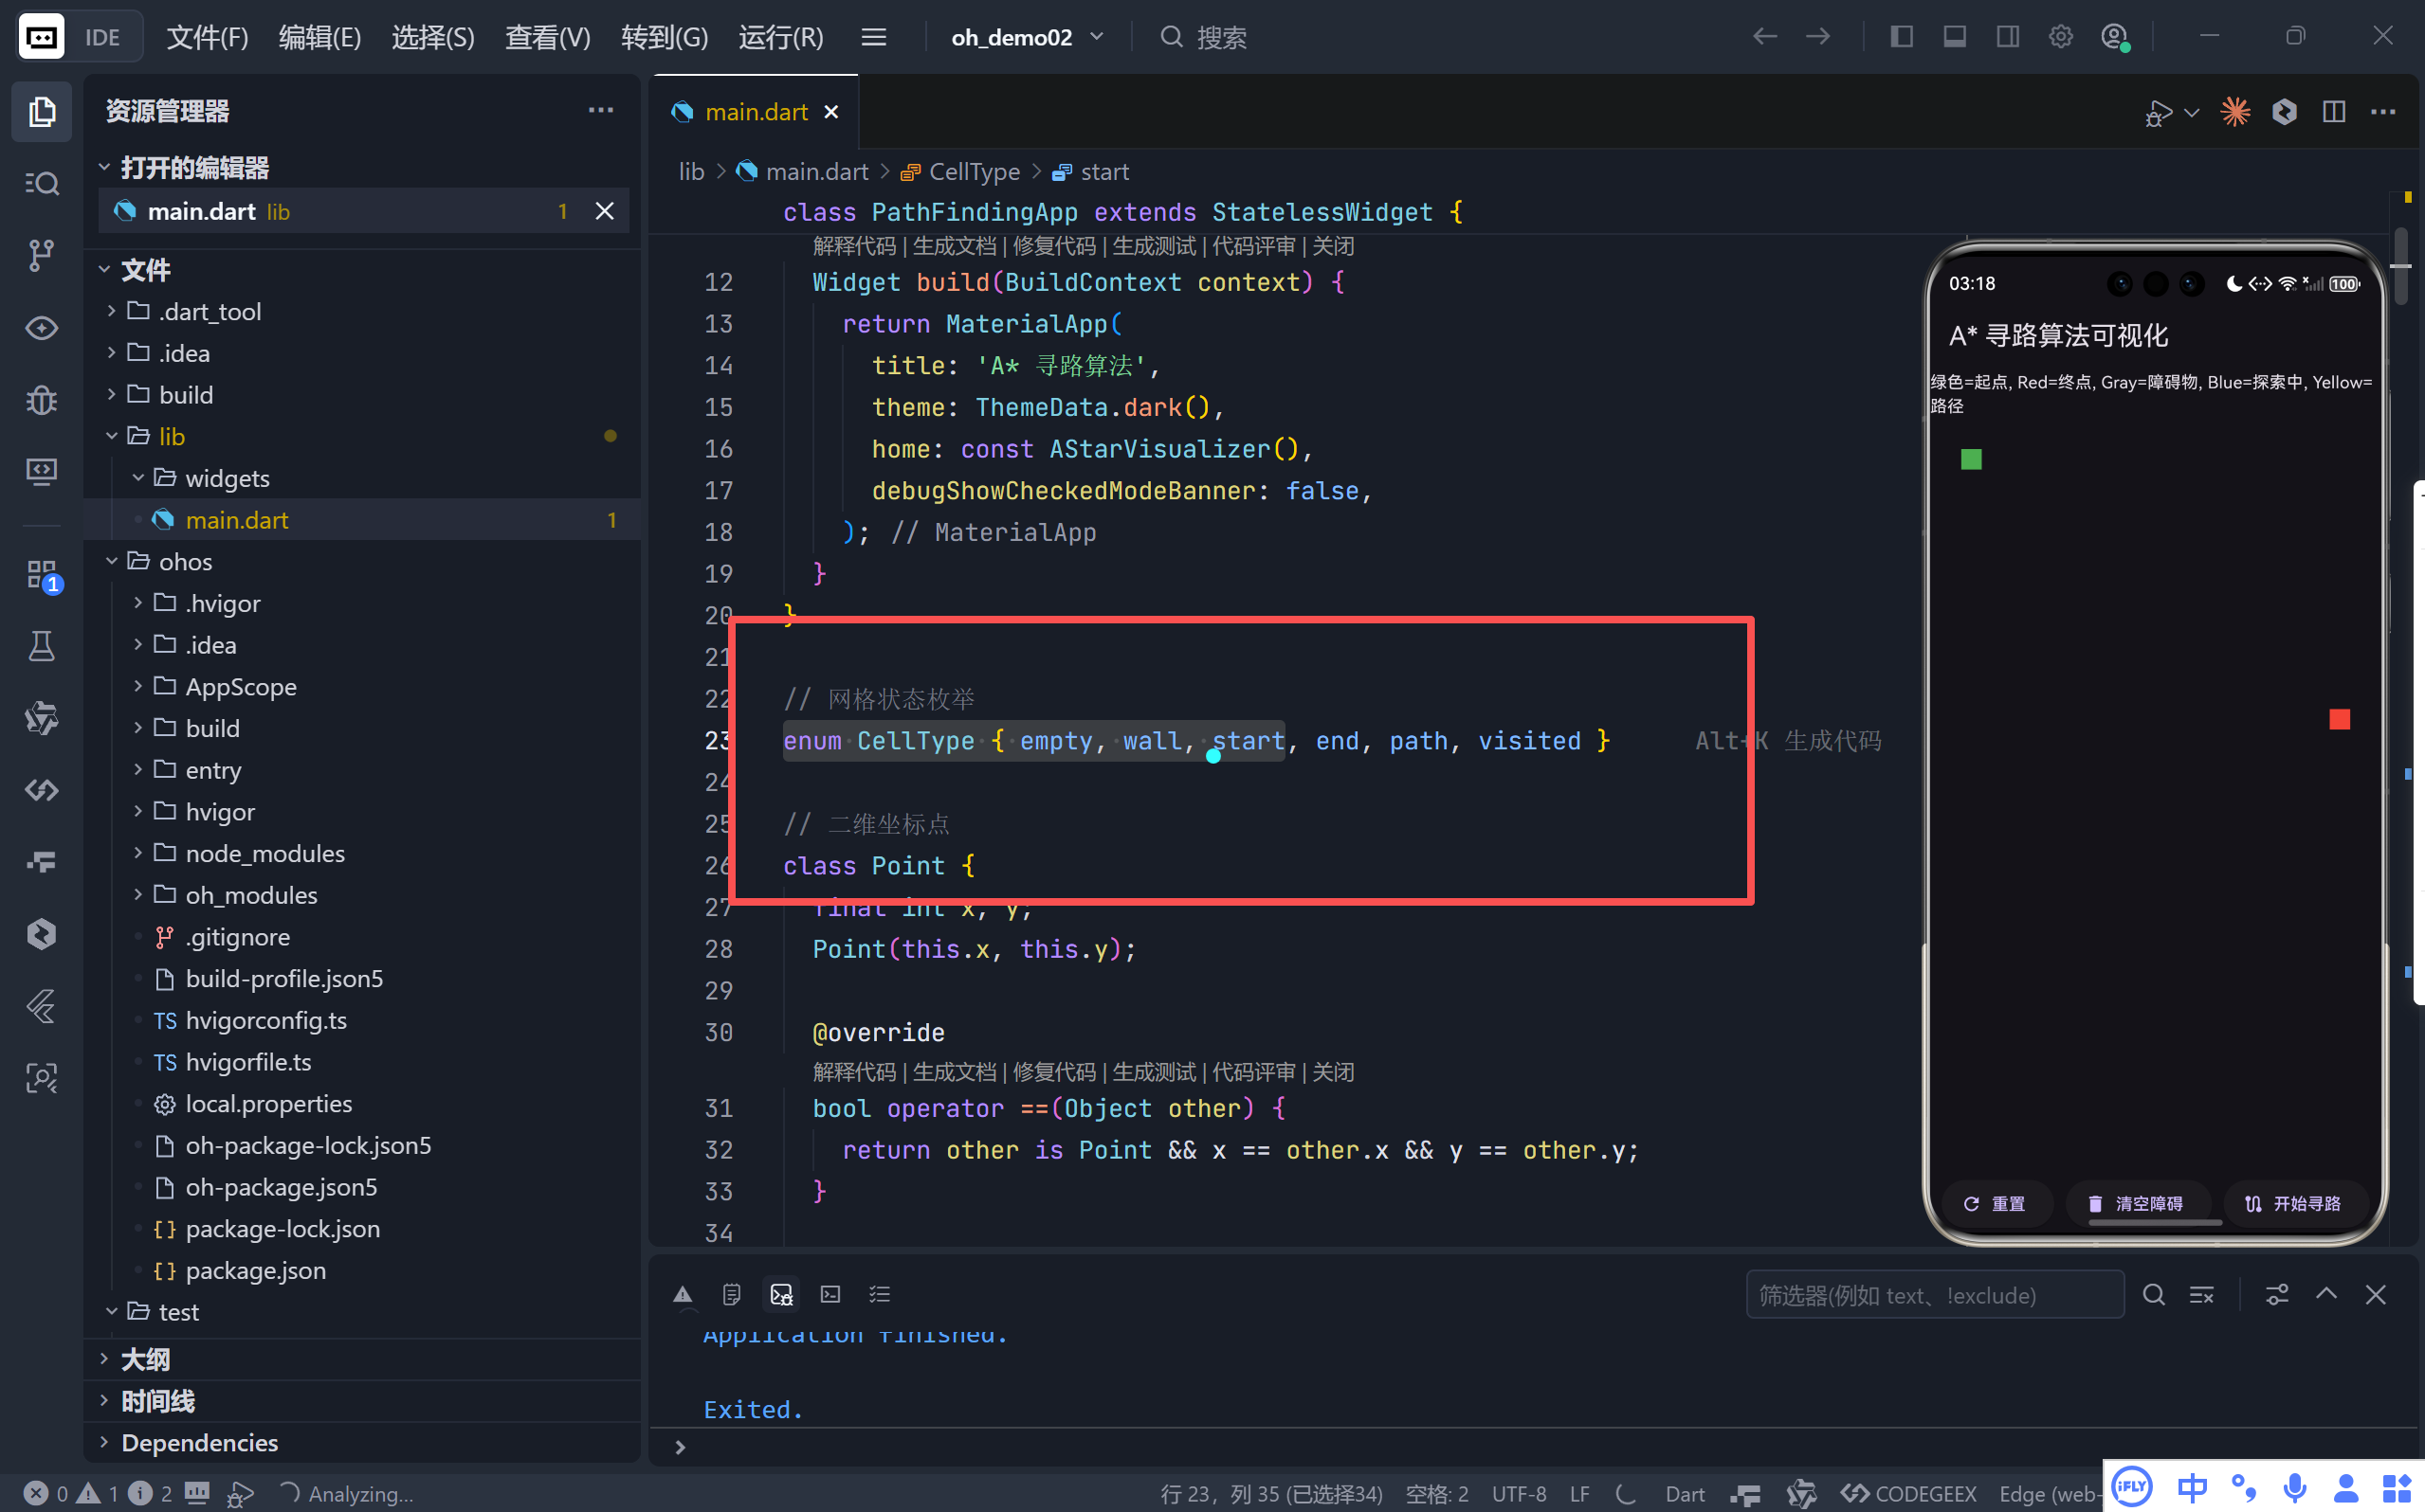Open the Source Control activity bar icon
Viewport: 2425px width, 1512px height.
41,255
